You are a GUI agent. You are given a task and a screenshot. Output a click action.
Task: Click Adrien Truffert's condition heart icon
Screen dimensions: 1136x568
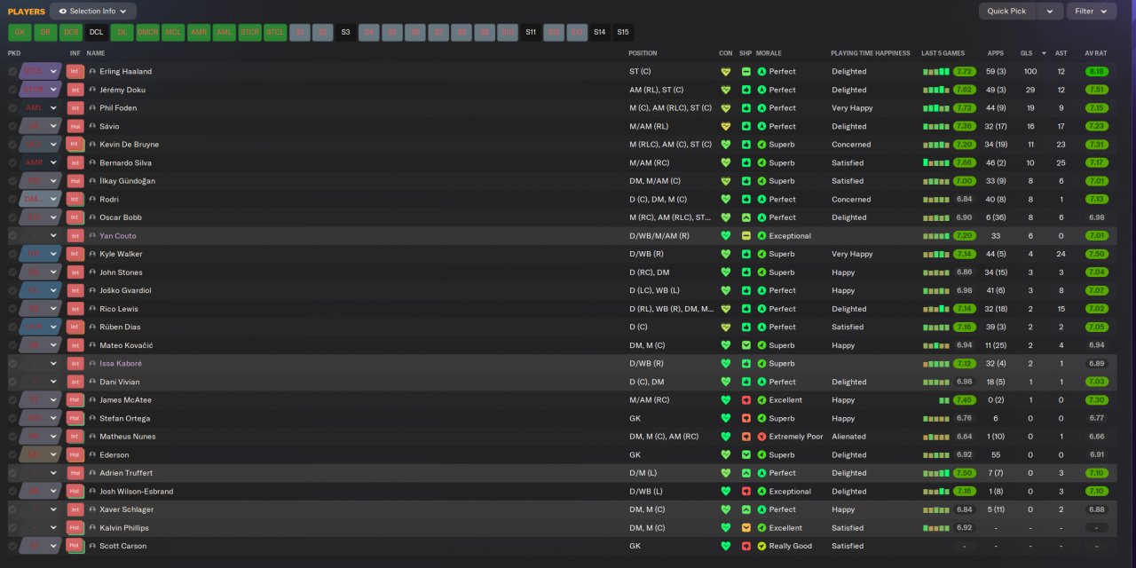pos(726,473)
